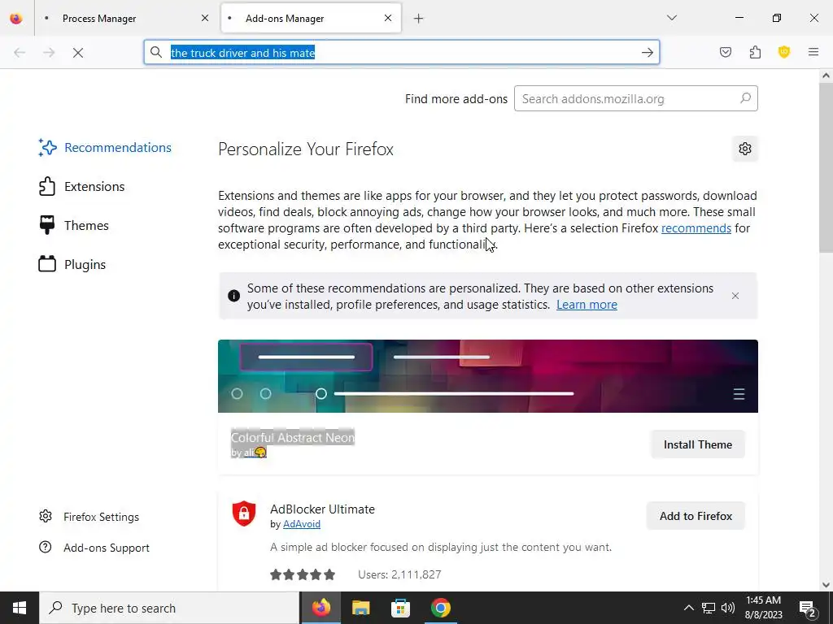Click the yellow shield extension icon

coord(784,52)
